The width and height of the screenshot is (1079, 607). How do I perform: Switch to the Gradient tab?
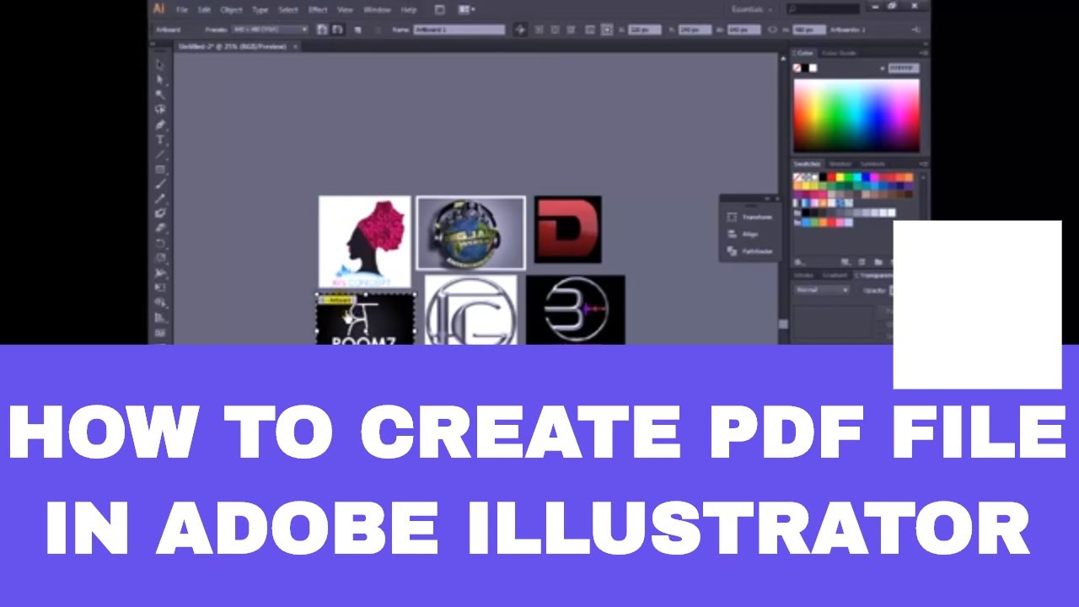click(835, 275)
